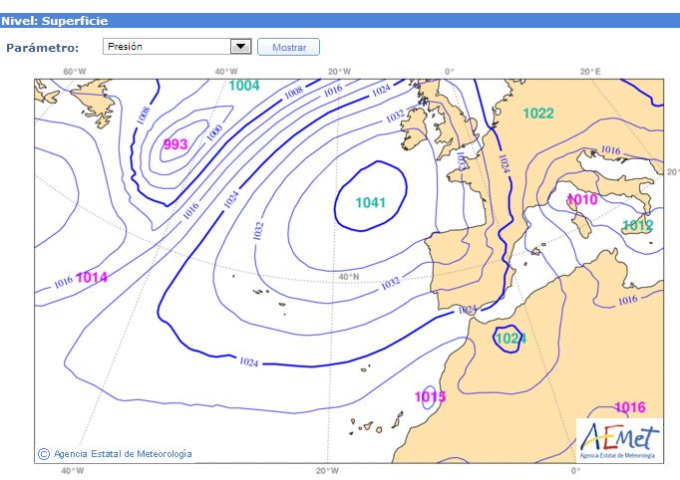680x480 pixels.
Task: Click the magenta 1014 label at left edge
Action: pos(92,277)
